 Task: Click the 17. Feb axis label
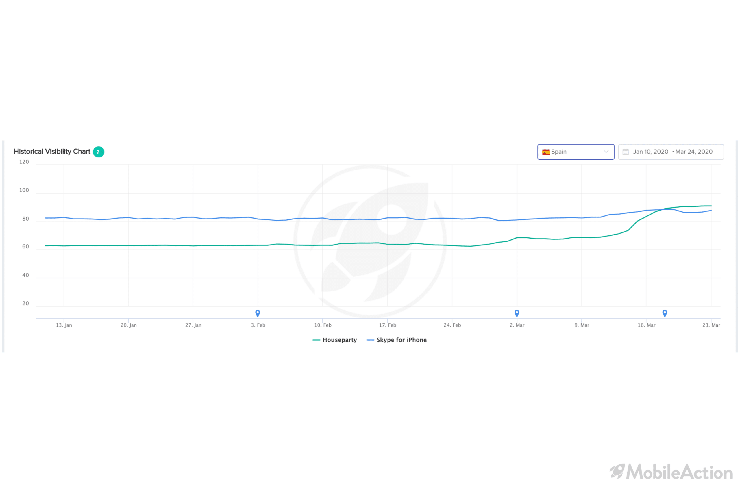(388, 325)
